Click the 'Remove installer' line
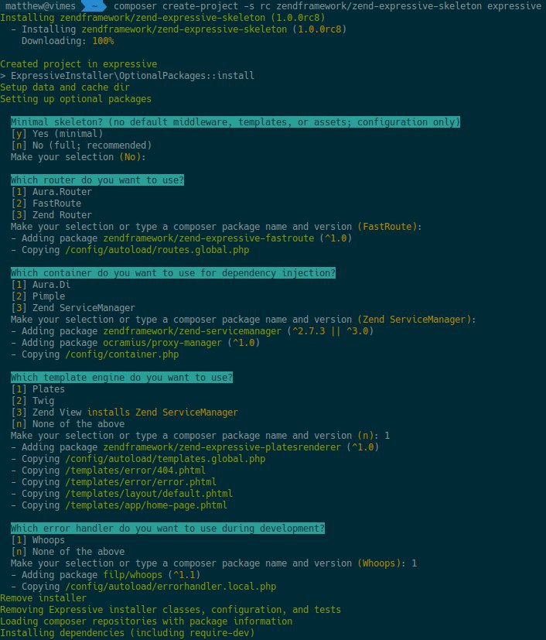 [43, 598]
